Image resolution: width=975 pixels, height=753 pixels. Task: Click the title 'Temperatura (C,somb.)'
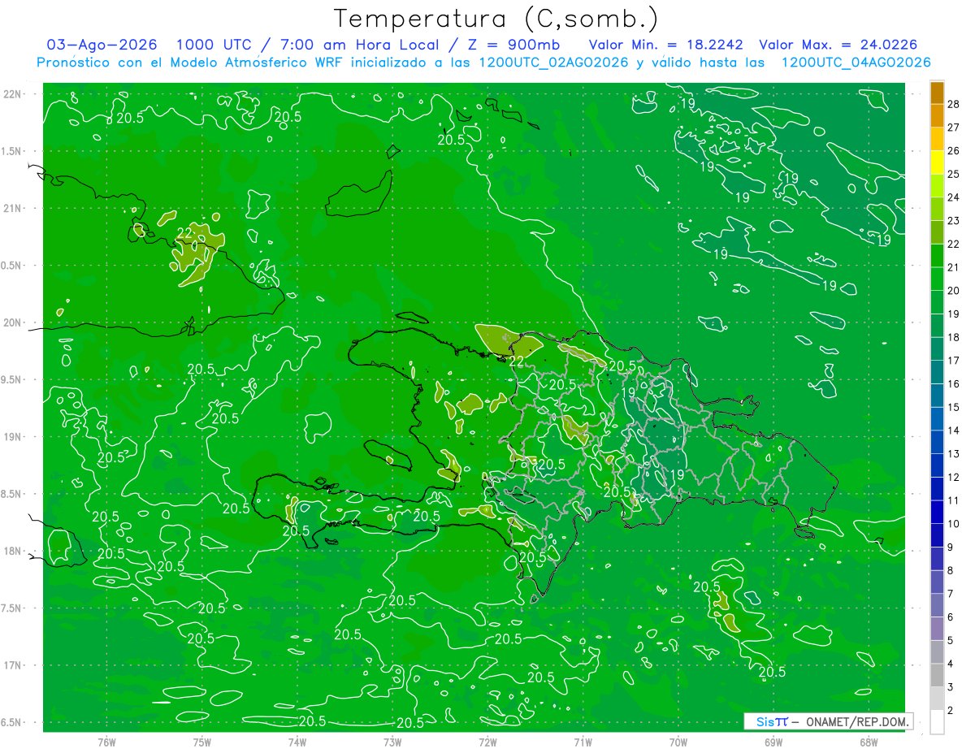coord(496,18)
